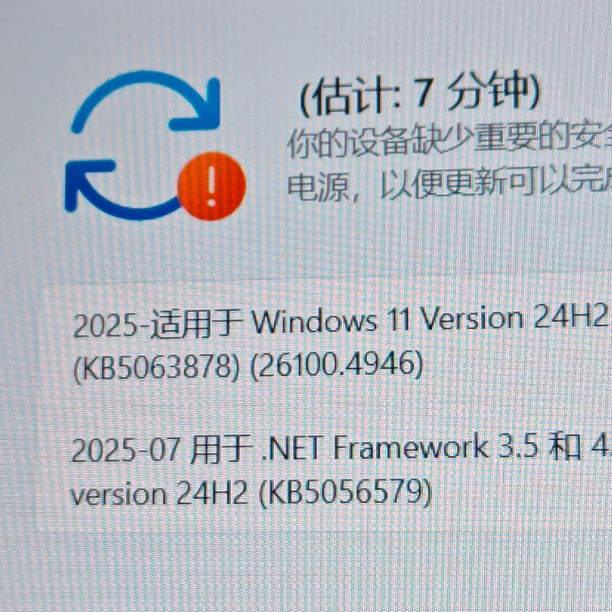This screenshot has height=612, width=612.
Task: Click "Framework" in the .NET update title
Action: tap(411, 447)
